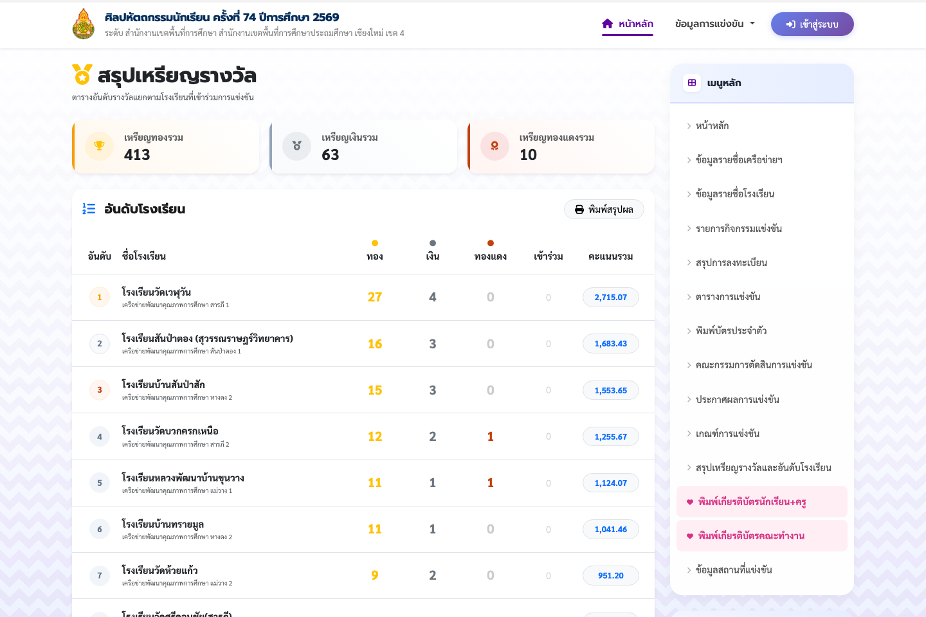Image resolution: width=926 pixels, height=617 pixels.
Task: Click the site emblem logo in the header
Action: [84, 24]
